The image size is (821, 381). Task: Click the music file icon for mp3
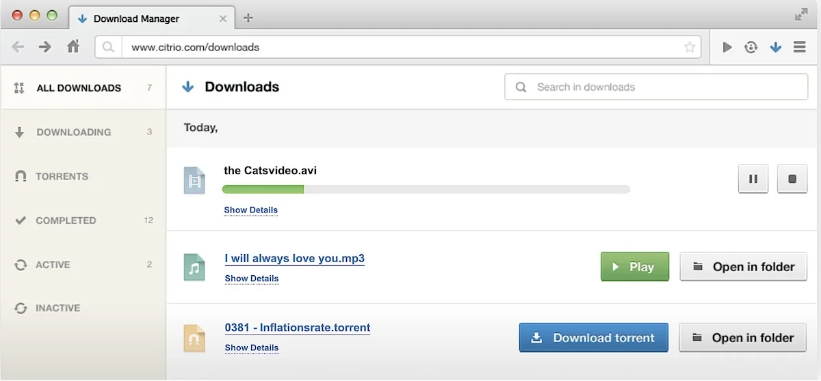pyautogui.click(x=194, y=266)
